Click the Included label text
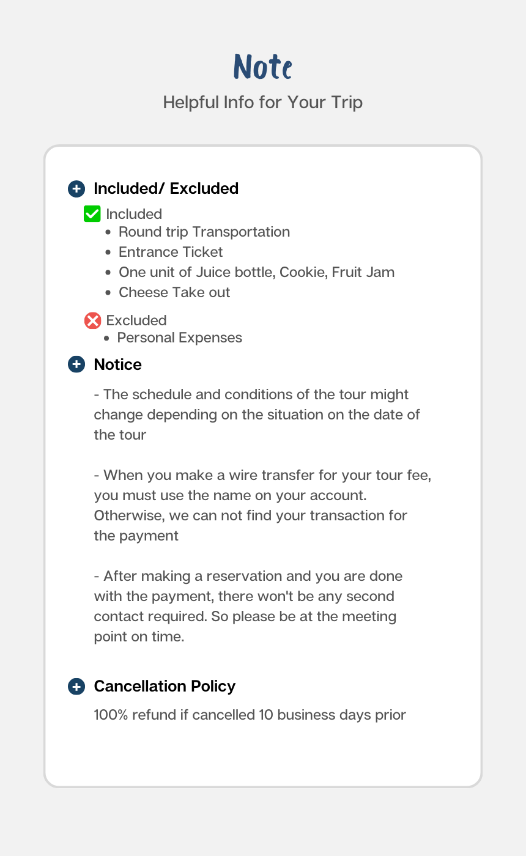Image resolution: width=526 pixels, height=856 pixels. point(134,214)
